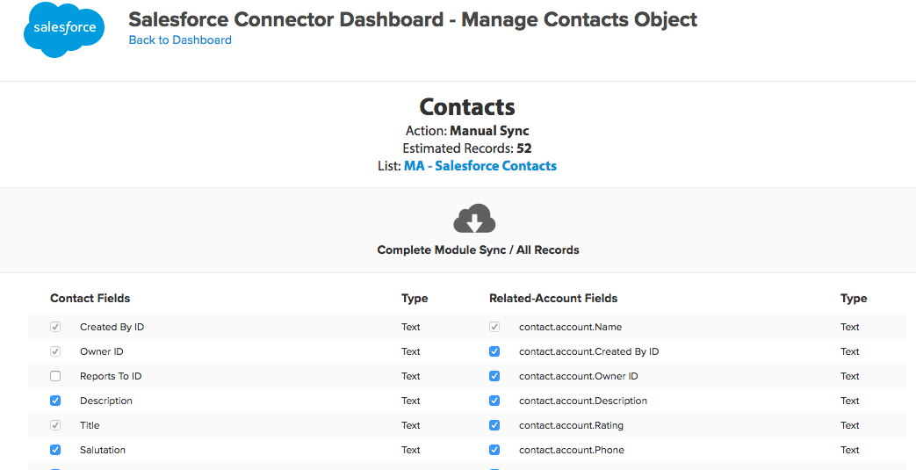The width and height of the screenshot is (916, 470).
Task: Start Complete Module Sync / All Records
Action: (x=478, y=249)
